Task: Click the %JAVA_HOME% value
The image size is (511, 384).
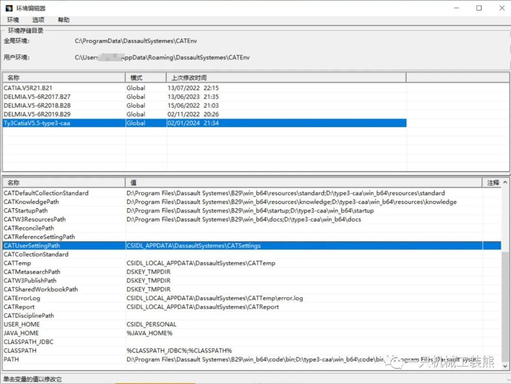Action: point(150,333)
